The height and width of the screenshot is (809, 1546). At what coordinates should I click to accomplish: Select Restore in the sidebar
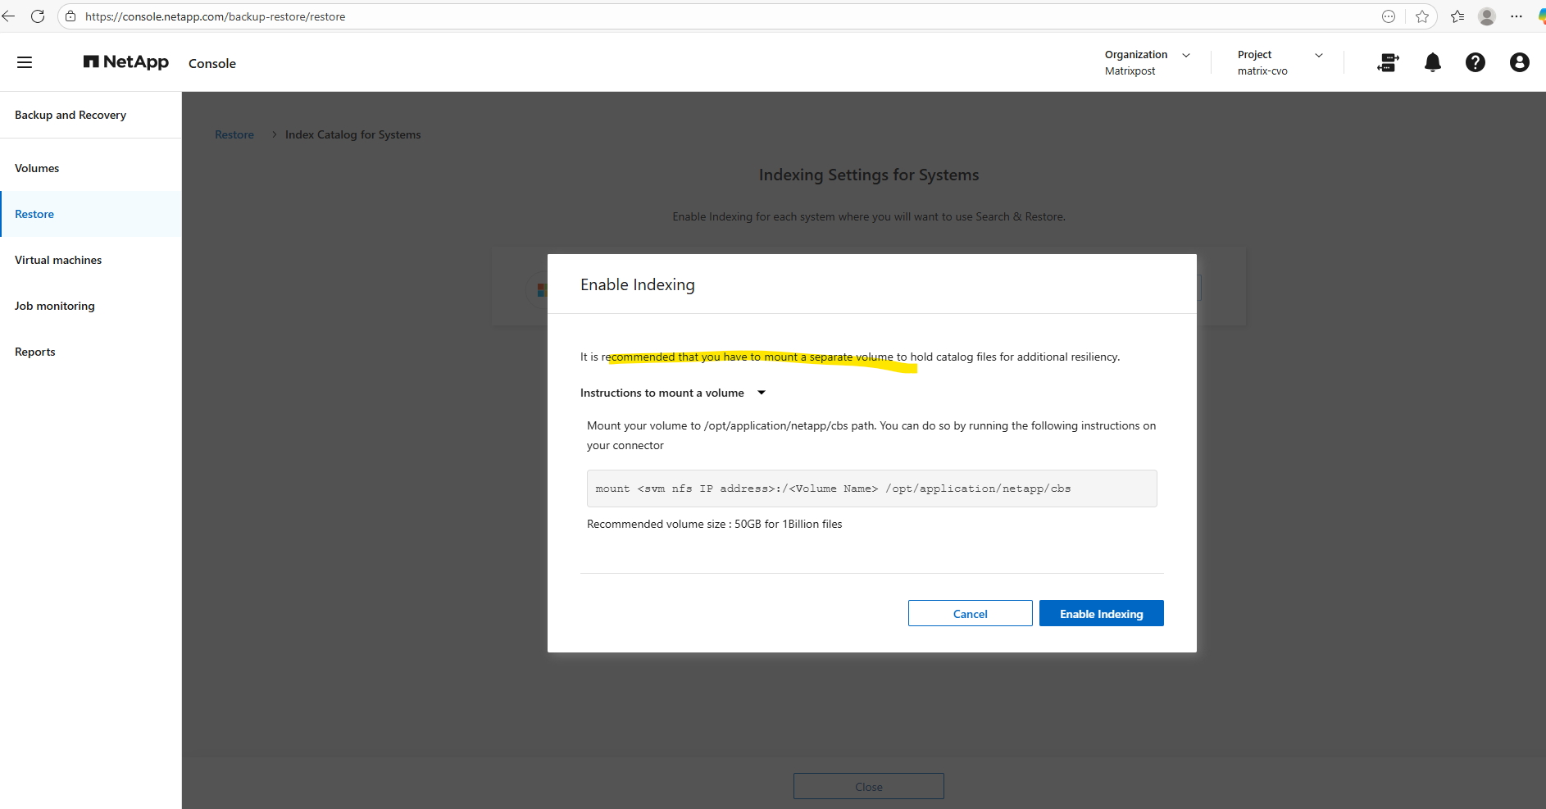coord(91,214)
